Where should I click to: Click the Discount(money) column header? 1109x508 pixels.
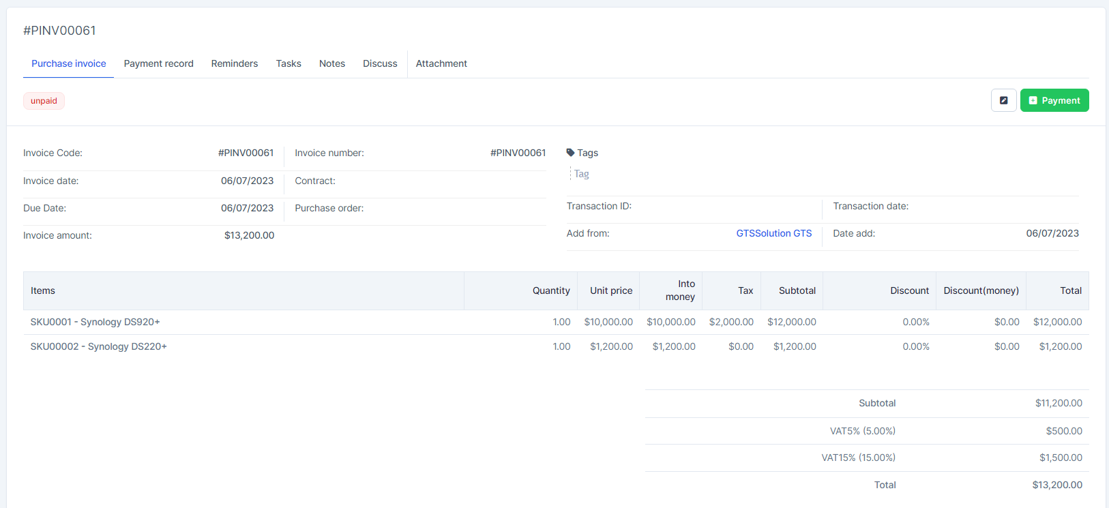981,290
